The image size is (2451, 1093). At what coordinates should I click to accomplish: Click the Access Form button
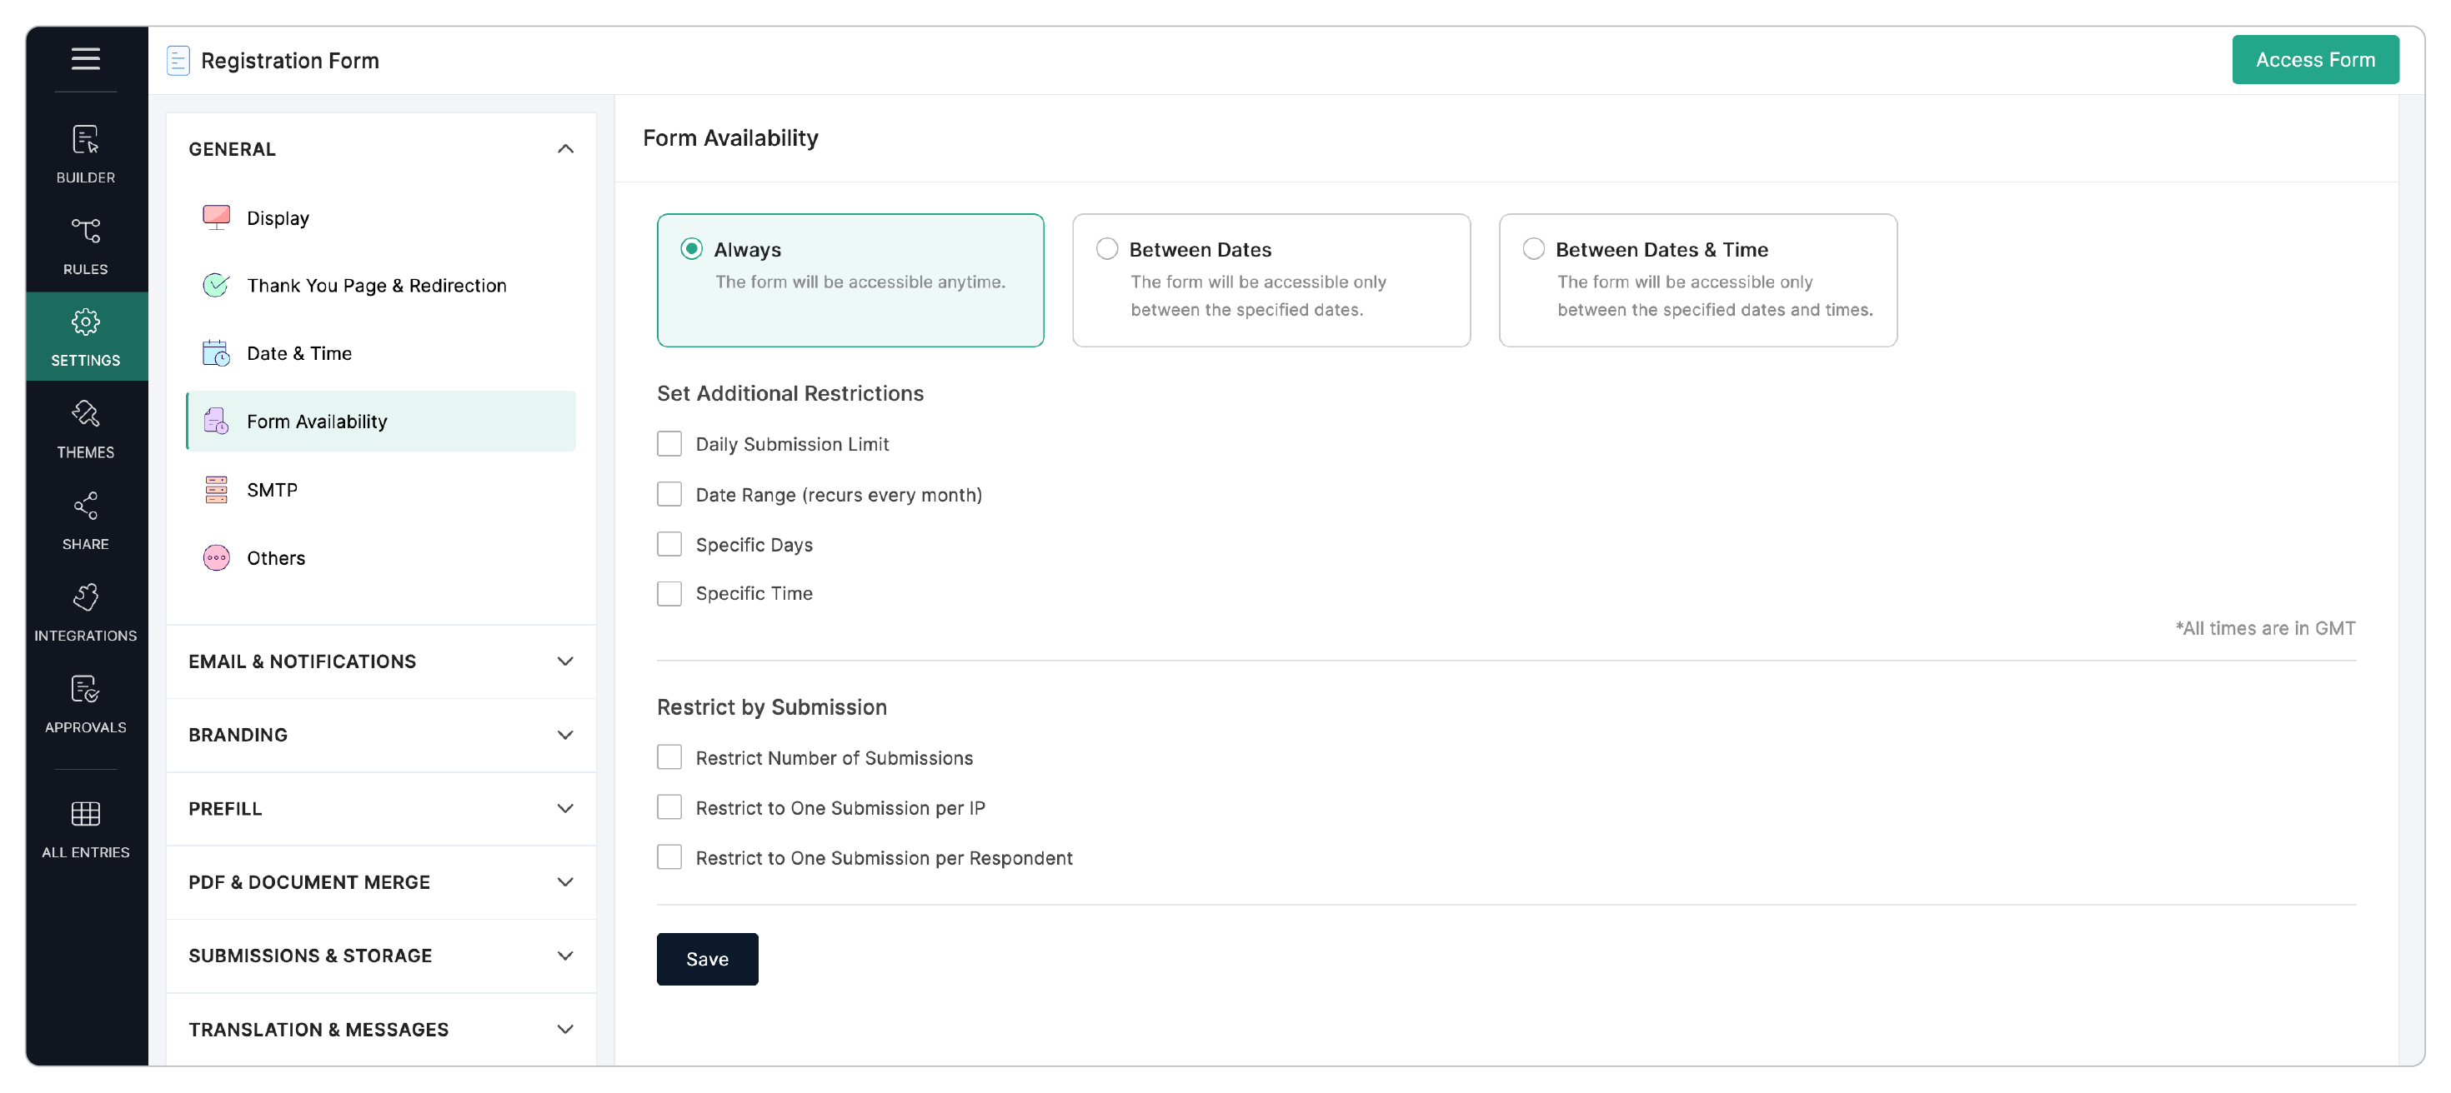2315,59
